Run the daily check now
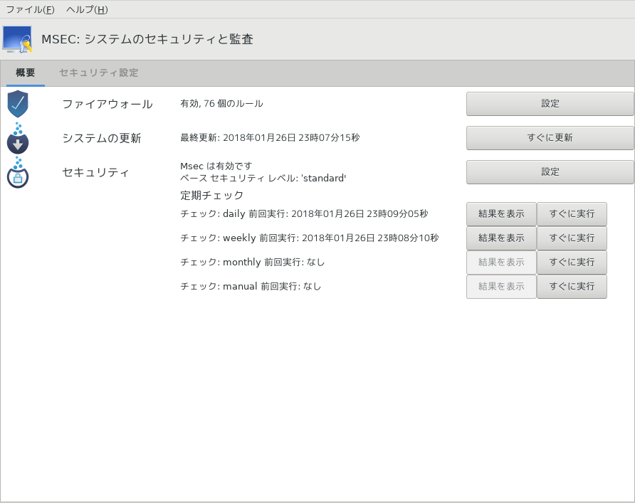 572,213
